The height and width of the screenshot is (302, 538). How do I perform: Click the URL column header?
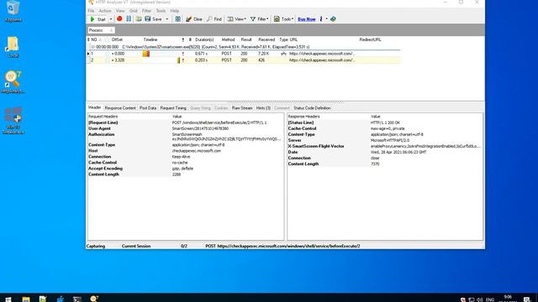tap(293, 39)
